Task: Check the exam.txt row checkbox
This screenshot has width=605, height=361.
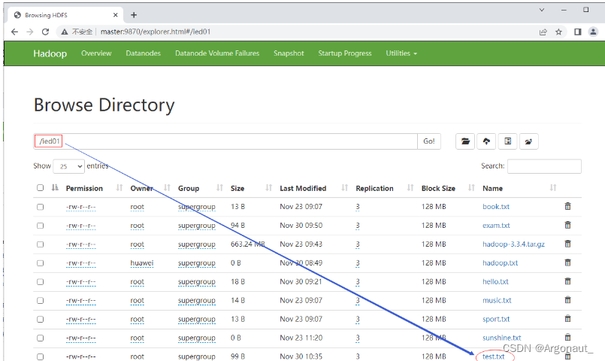Action: (x=40, y=226)
